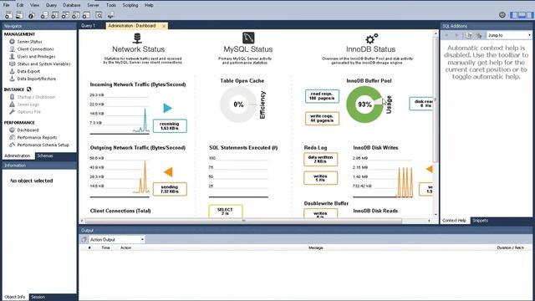Open Dashboard under Performance
535x301 pixels.
point(28,130)
